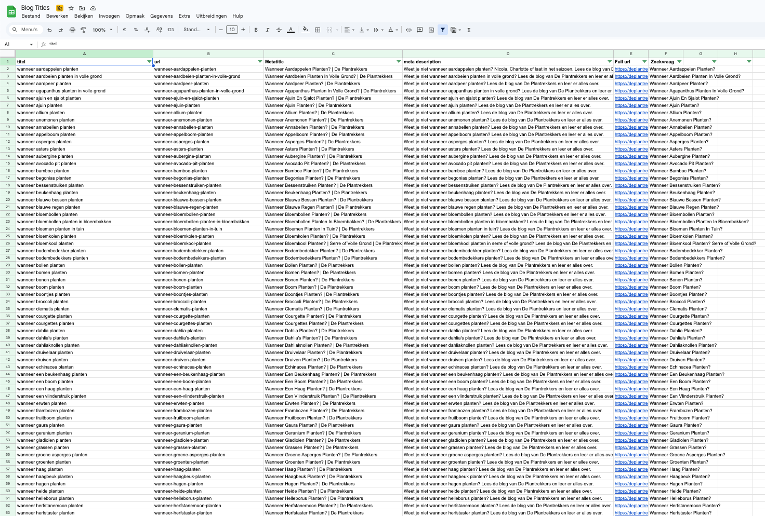Open Full url link for wanneer bamboe planten

tap(631, 171)
